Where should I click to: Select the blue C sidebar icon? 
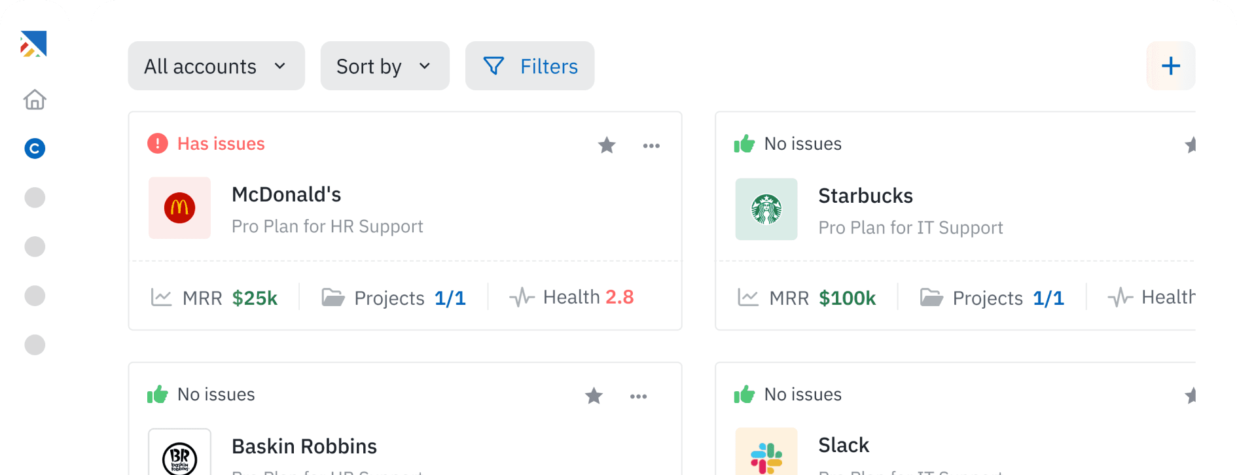(35, 149)
